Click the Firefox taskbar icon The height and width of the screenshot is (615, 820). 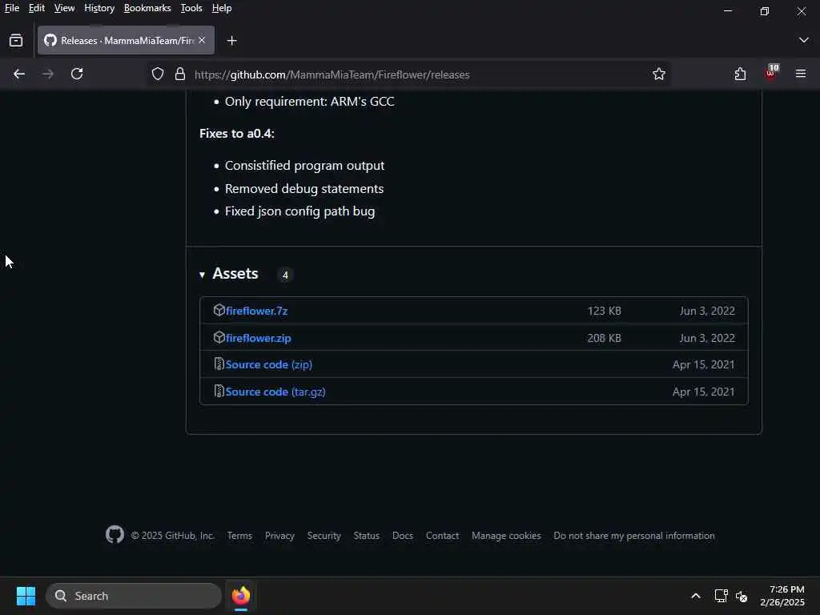pos(241,596)
